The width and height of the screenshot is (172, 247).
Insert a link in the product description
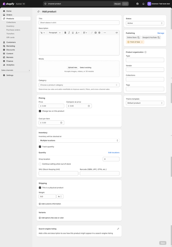(x=92, y=32)
